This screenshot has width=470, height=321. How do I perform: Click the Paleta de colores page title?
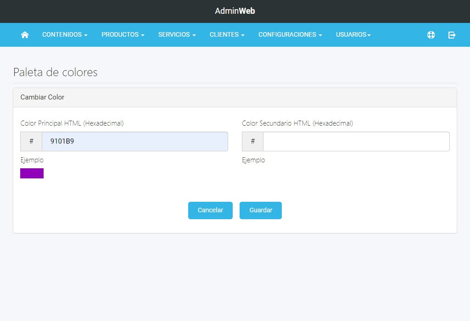pos(56,72)
